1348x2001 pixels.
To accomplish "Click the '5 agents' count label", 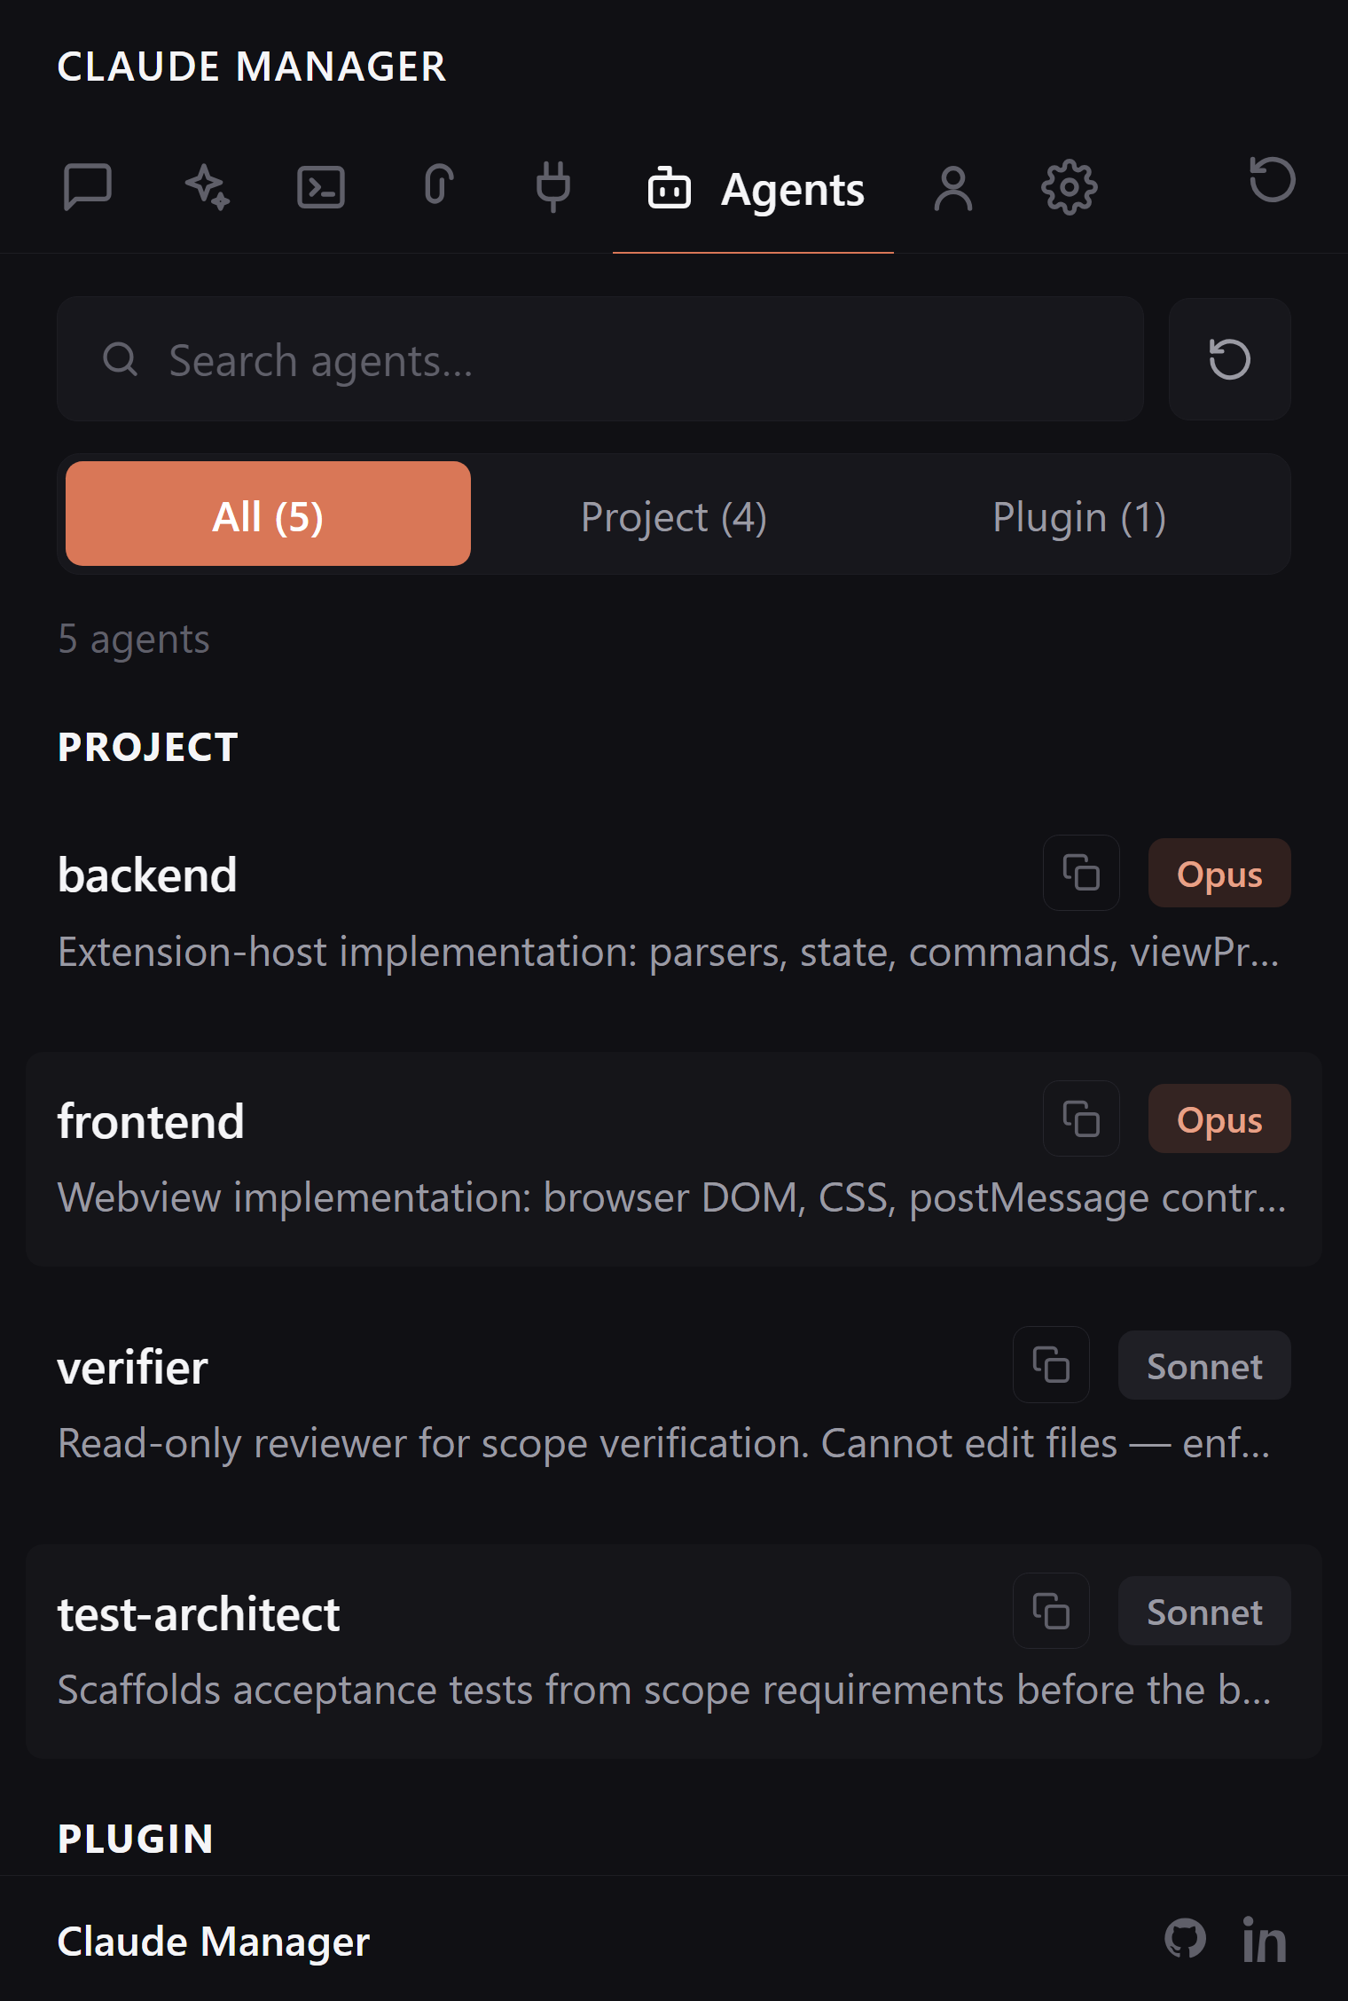I will (x=134, y=639).
